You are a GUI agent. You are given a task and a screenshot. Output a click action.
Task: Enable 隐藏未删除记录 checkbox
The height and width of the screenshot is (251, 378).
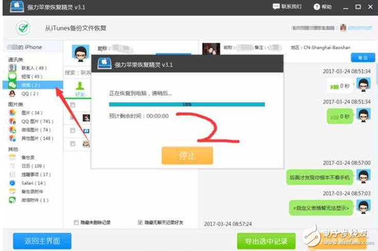point(76,222)
